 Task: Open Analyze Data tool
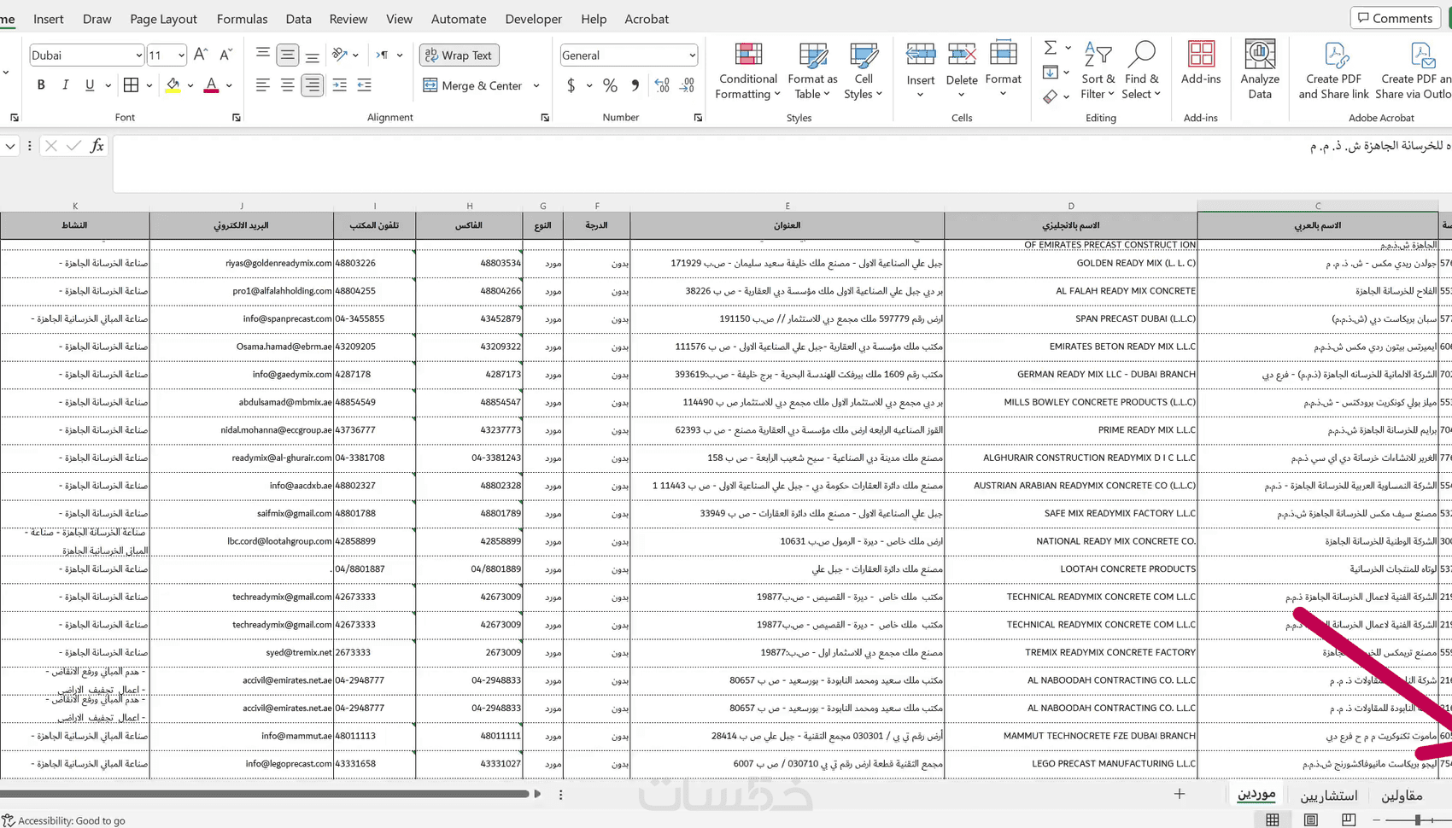click(1260, 70)
